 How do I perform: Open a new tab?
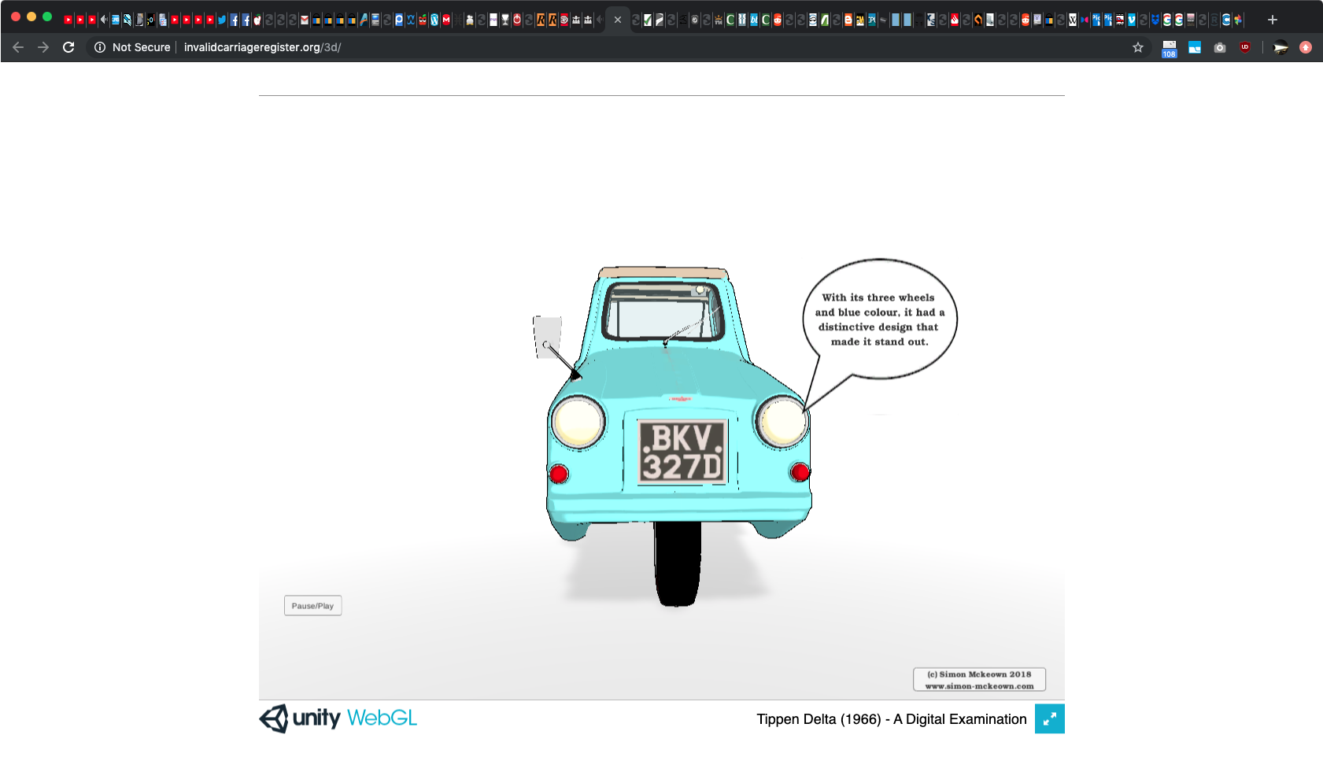[x=1272, y=20]
